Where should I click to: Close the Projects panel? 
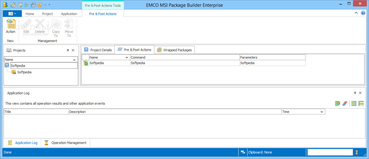(x=73, y=50)
